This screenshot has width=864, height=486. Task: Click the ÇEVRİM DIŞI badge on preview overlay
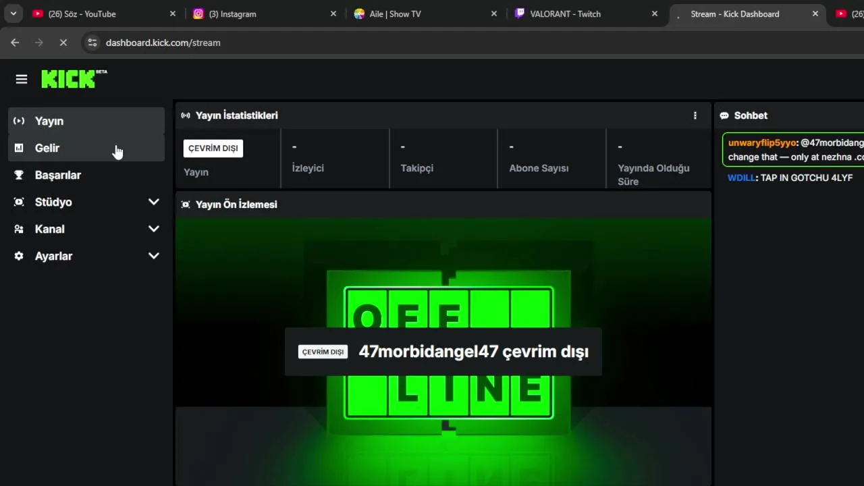323,352
